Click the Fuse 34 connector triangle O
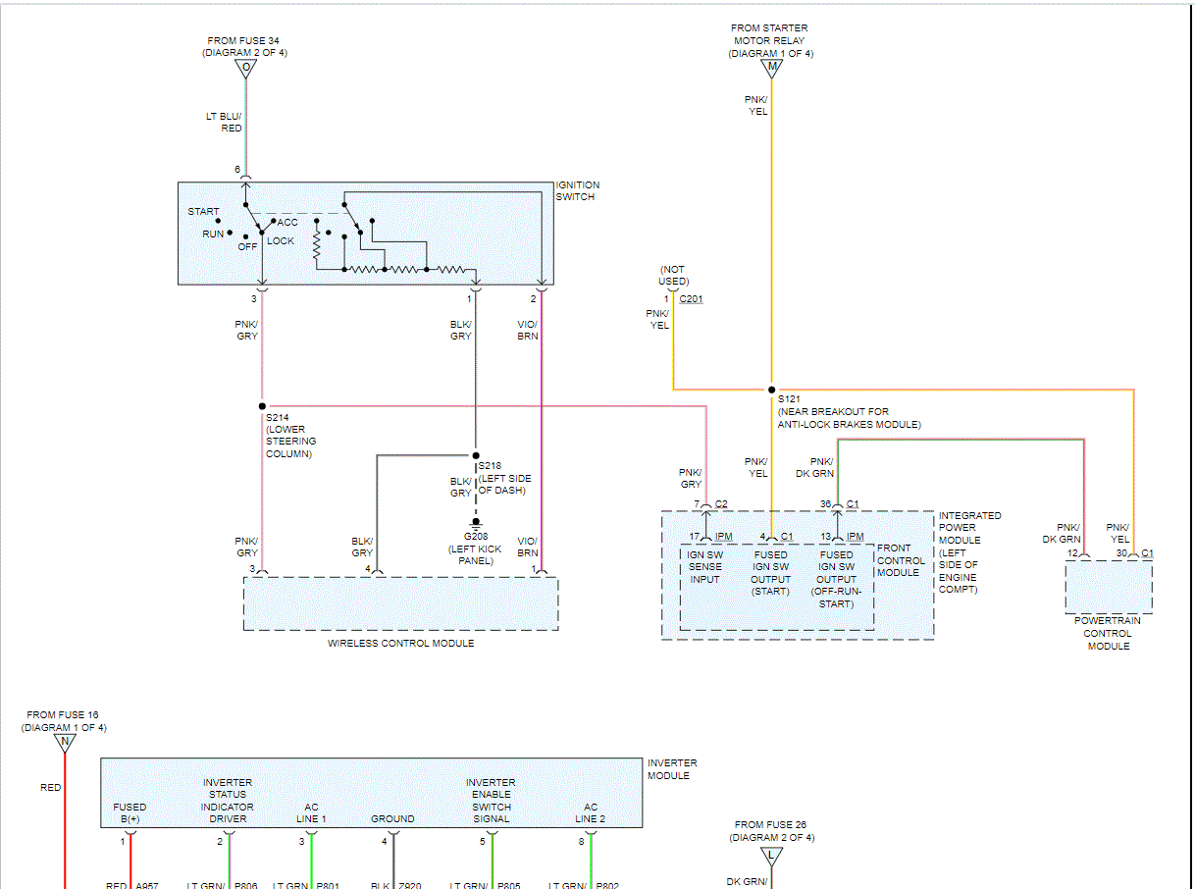 [x=245, y=68]
